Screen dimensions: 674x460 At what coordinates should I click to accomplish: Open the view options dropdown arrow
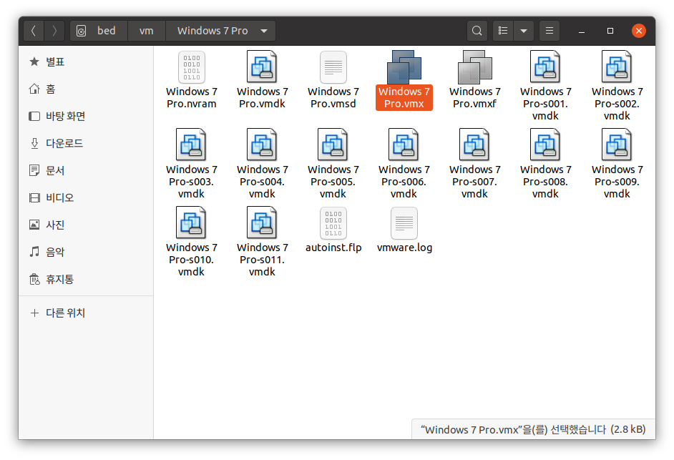524,31
